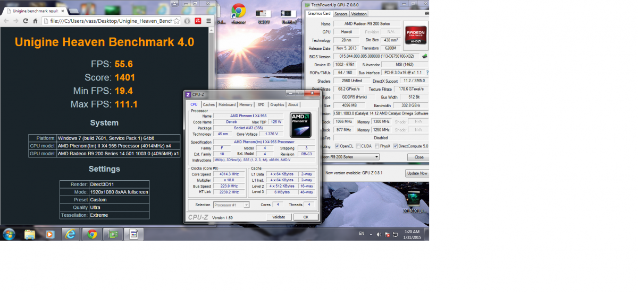The image size is (638, 292).
Task: Switch to GPU-Z via green taskbar icon
Action: tap(113, 234)
